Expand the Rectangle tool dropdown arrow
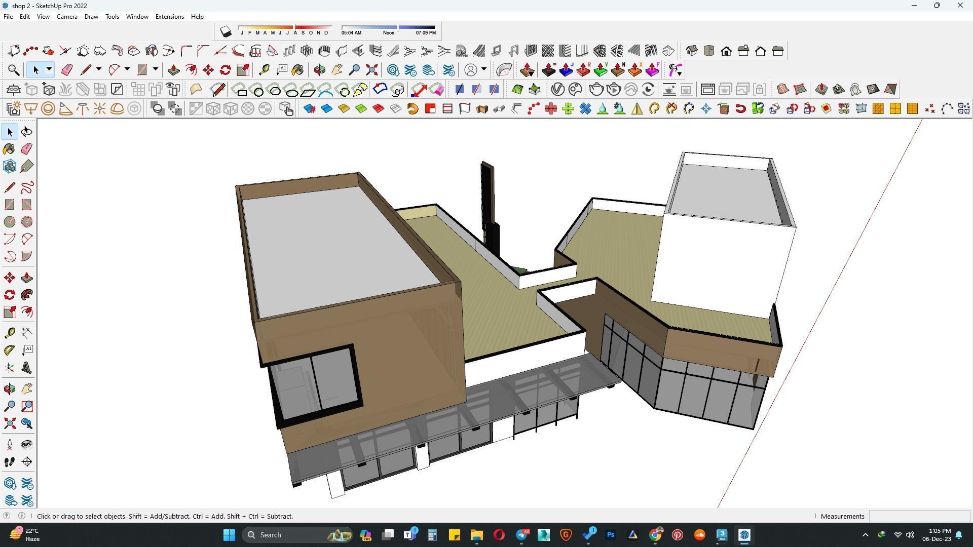 (x=156, y=69)
